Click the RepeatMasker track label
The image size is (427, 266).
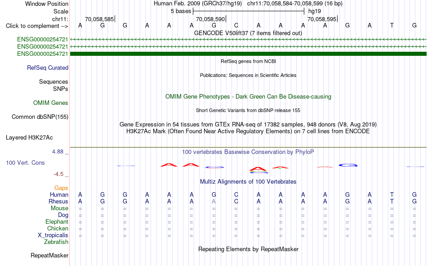[x=49, y=255]
